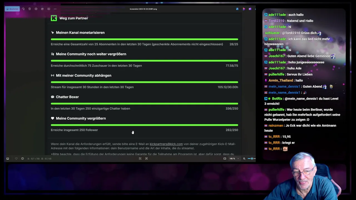Image resolution: width=356 pixels, height=200 pixels.
Task: Share the image via share icon
Action: [x=42, y=9]
